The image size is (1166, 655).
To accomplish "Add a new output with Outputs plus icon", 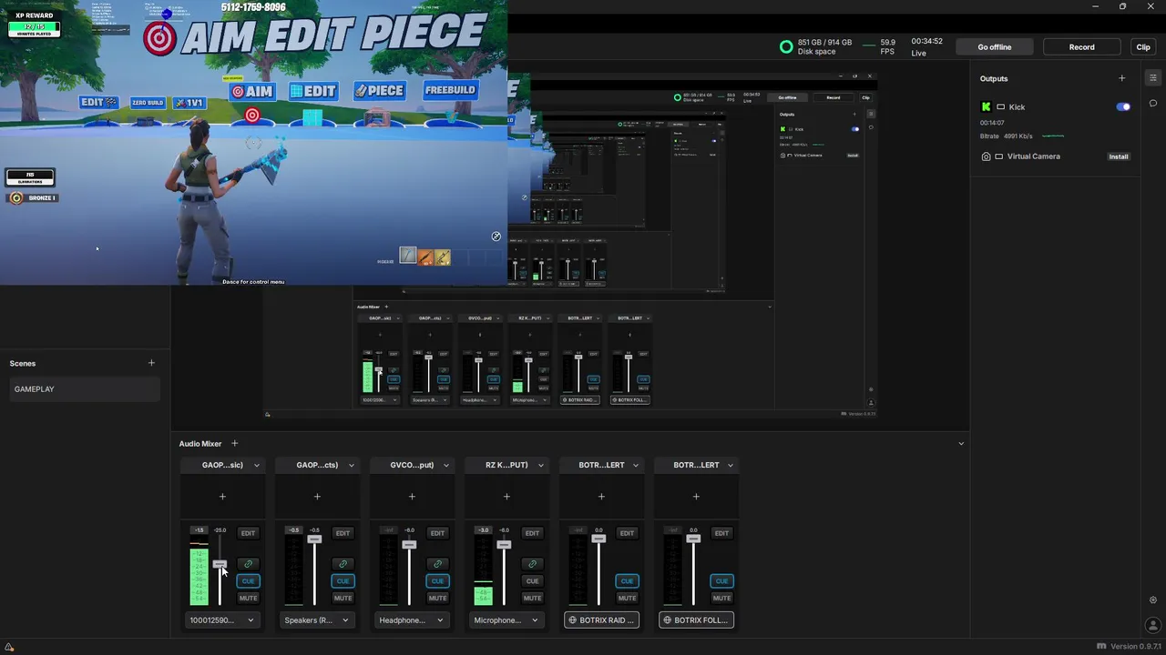I will pos(1121,78).
